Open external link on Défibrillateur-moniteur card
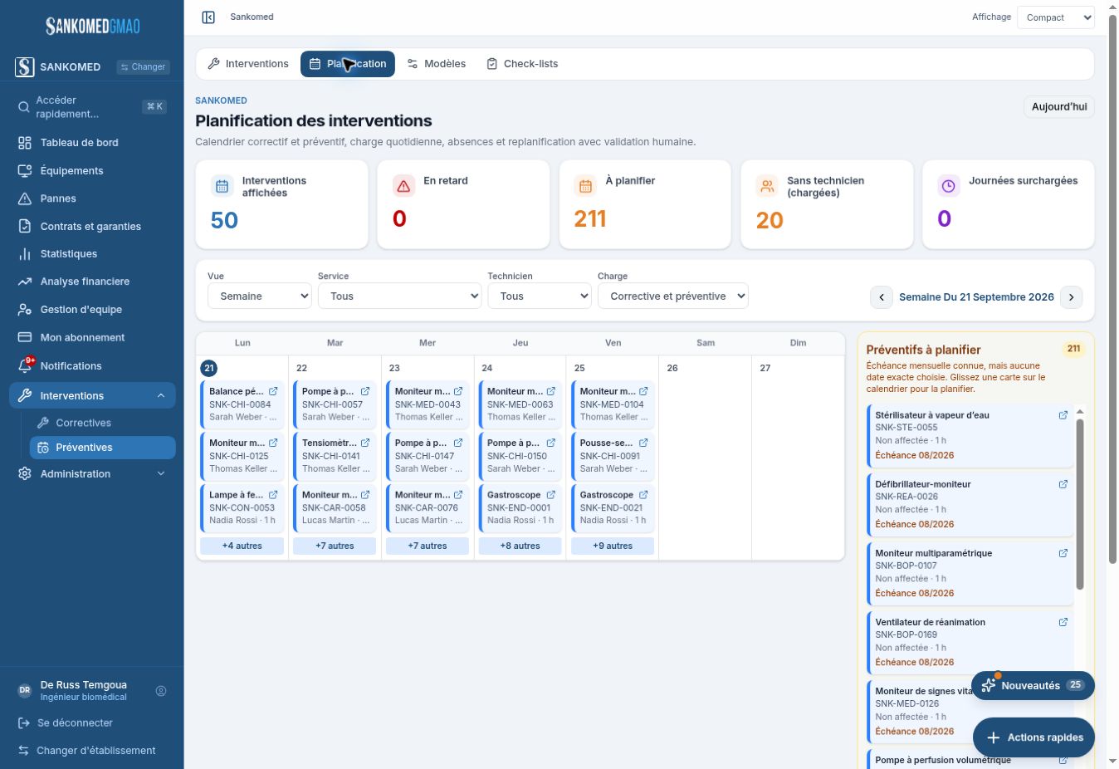 click(1063, 484)
